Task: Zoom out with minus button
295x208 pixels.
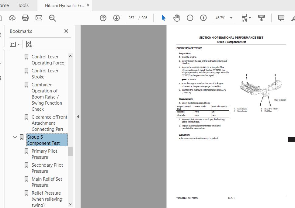Action: pos(190,18)
